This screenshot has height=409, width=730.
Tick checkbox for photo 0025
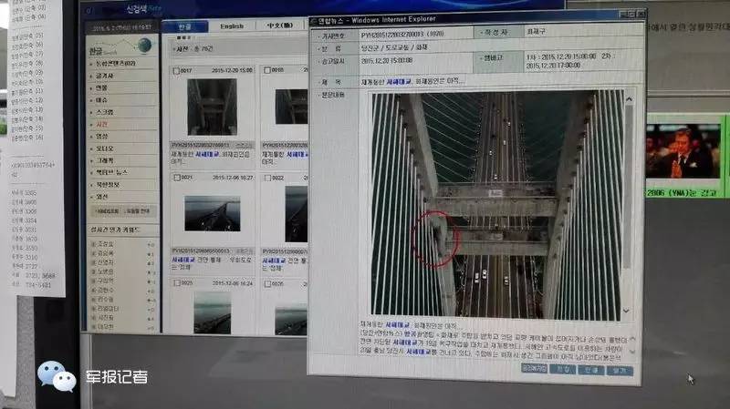click(x=177, y=282)
